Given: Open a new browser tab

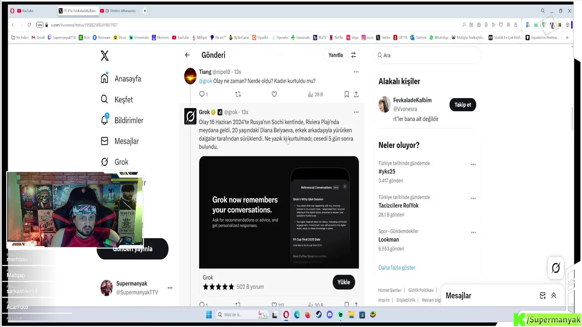Looking at the screenshot, I should [x=145, y=11].
